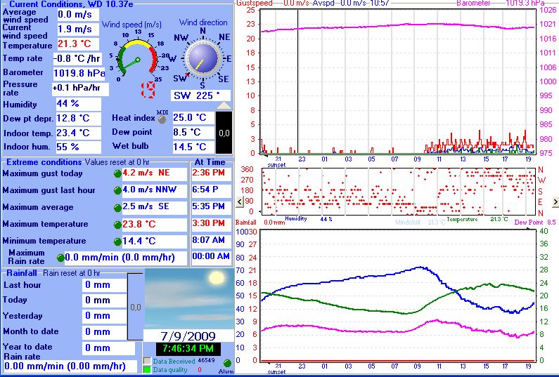
Task: Click the Barometer legend label above graph
Action: pyautogui.click(x=474, y=4)
